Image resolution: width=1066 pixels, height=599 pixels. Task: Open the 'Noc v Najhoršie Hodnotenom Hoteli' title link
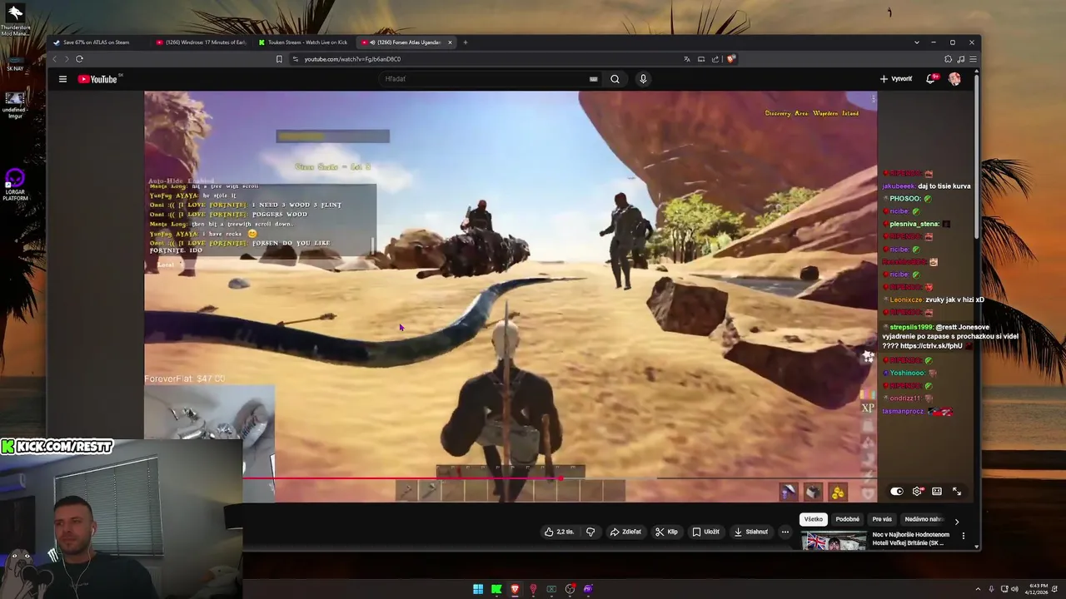pyautogui.click(x=911, y=538)
